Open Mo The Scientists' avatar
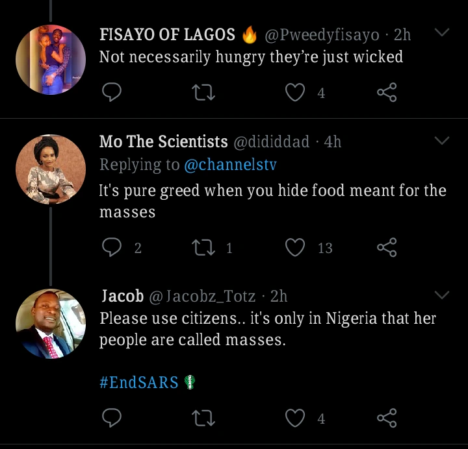 coord(50,169)
